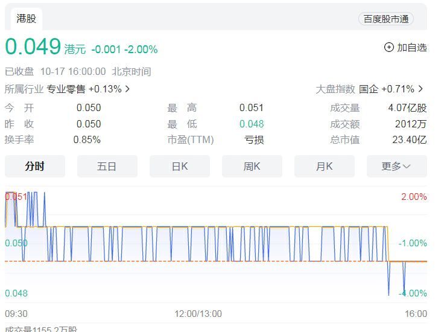Click the chevron after 国企 +0.71%
Image resolution: width=444 pixels, height=332 pixels.
420,89
